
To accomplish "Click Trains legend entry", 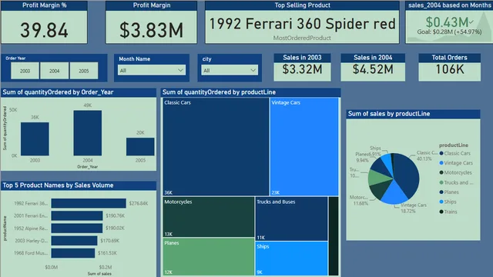I will point(448,212).
